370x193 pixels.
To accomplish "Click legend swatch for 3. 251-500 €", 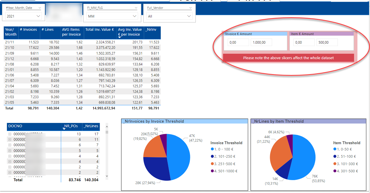I will point(212,164).
